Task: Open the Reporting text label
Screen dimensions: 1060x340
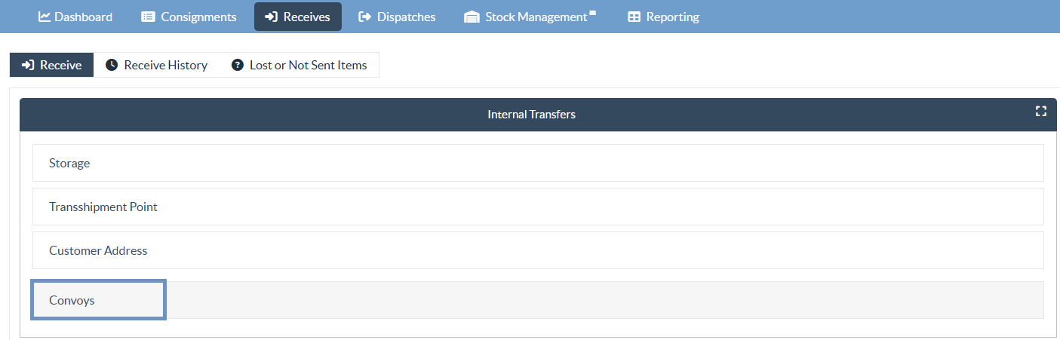Action: (672, 17)
